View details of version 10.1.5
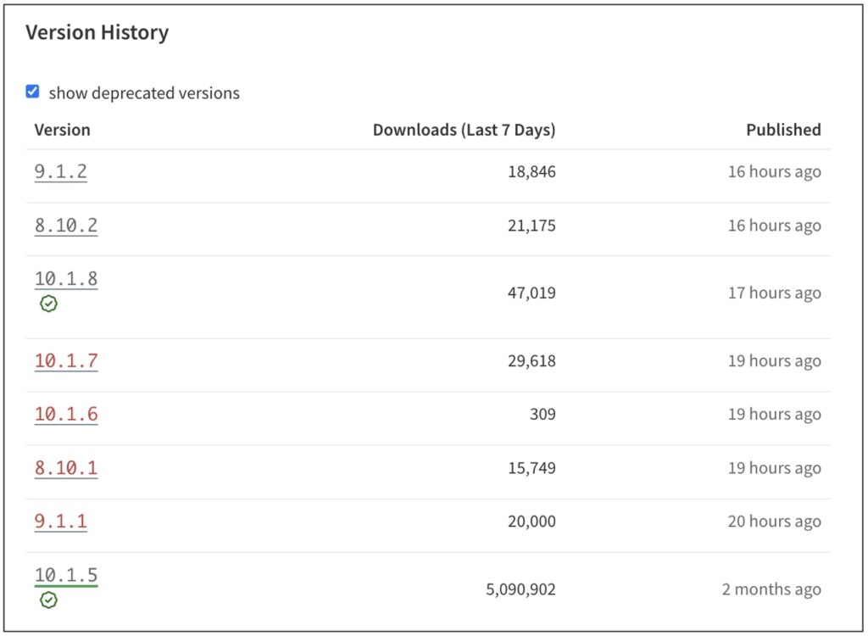The height and width of the screenshot is (636, 868). click(65, 574)
